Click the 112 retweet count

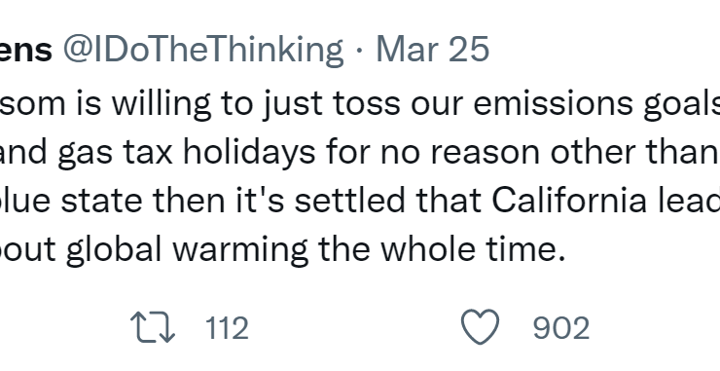(x=227, y=328)
